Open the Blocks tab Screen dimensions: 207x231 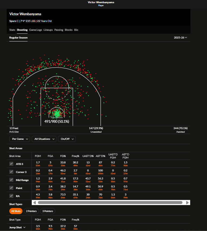(68, 30)
